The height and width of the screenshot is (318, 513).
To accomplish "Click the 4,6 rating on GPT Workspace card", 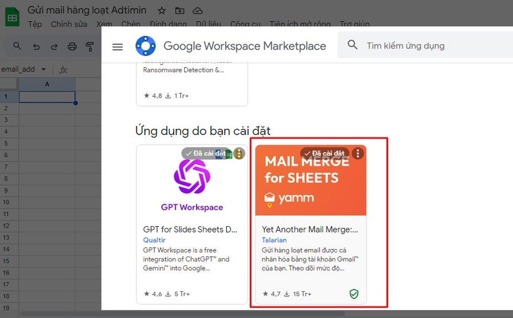I will 153,294.
